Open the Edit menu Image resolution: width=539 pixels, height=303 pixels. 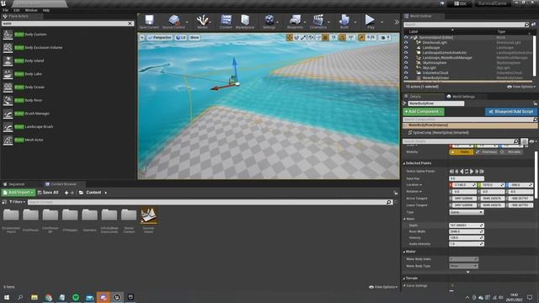17,10
